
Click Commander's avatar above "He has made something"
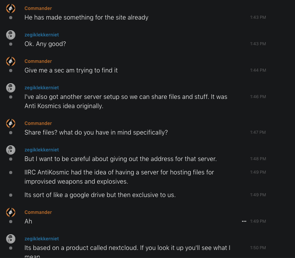pos(11,8)
